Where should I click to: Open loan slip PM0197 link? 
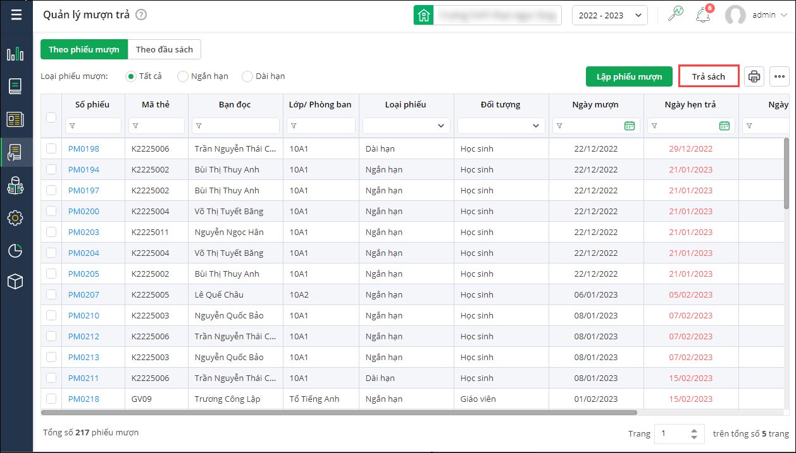pyautogui.click(x=84, y=190)
